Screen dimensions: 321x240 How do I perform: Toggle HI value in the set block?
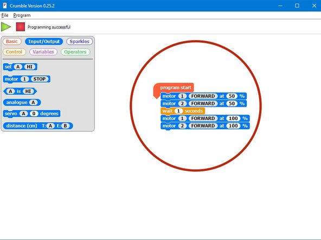click(30, 66)
